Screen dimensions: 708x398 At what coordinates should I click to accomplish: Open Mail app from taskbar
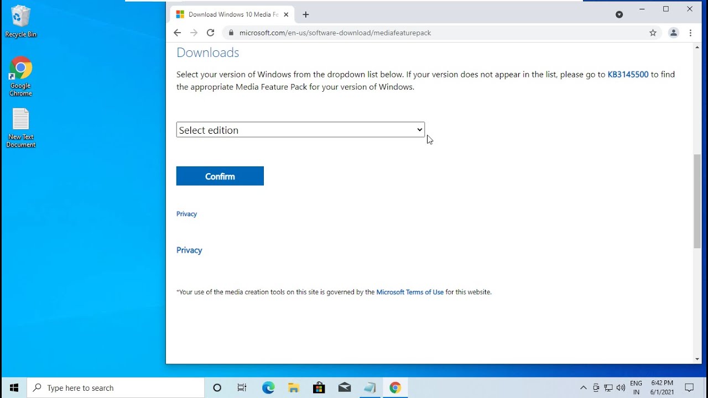pyautogui.click(x=345, y=388)
